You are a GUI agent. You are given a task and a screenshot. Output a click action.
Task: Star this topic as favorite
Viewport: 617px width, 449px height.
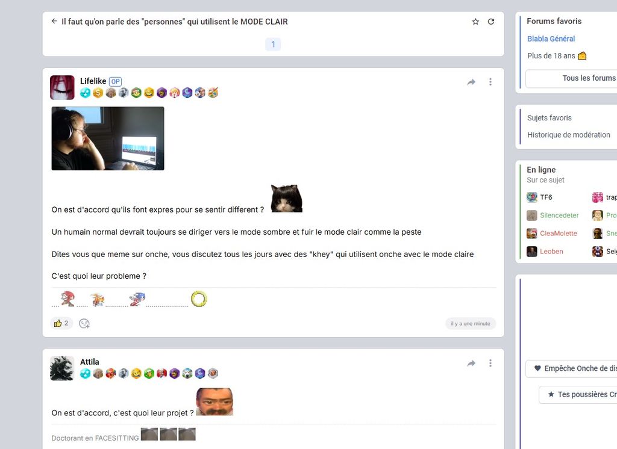coord(475,22)
